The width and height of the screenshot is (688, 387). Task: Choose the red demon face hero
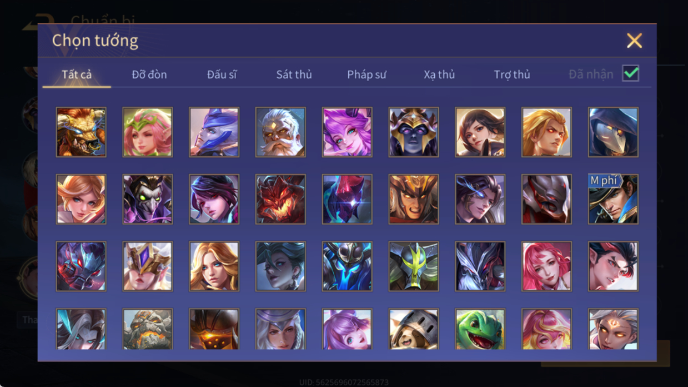(x=280, y=199)
